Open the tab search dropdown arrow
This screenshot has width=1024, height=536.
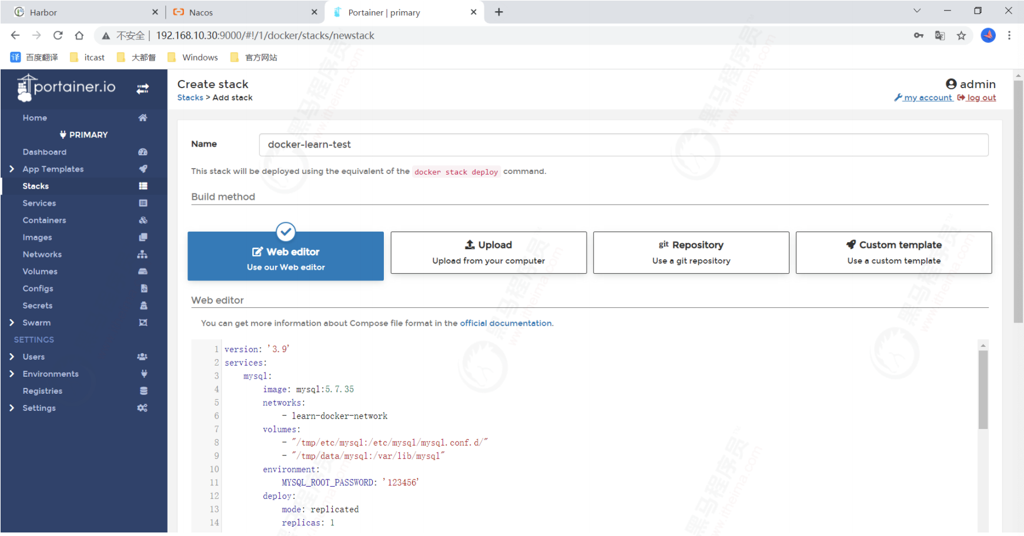pyautogui.click(x=916, y=11)
